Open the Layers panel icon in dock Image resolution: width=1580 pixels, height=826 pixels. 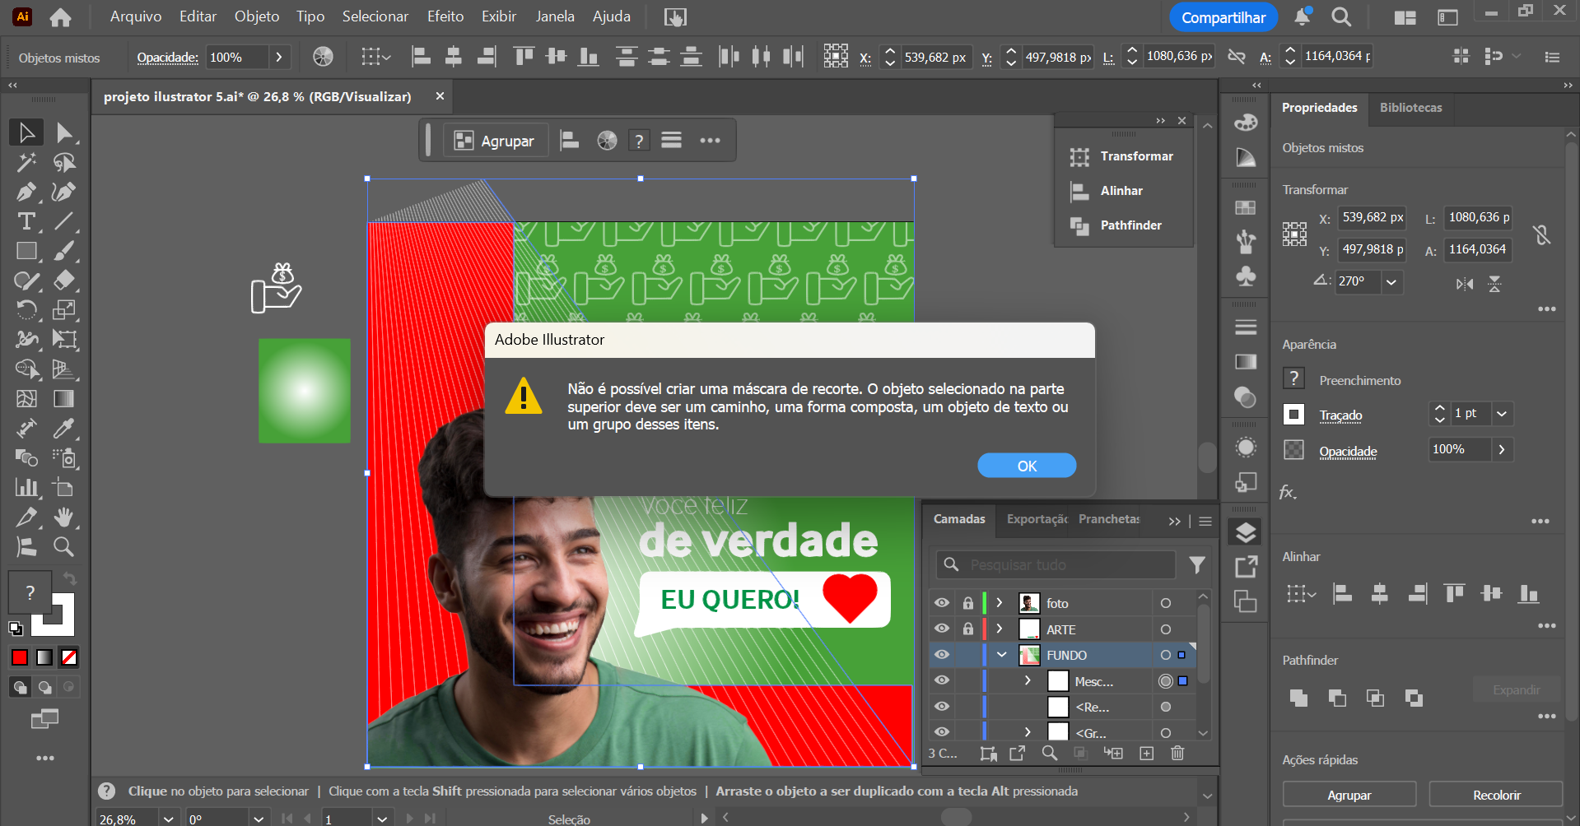[1246, 533]
